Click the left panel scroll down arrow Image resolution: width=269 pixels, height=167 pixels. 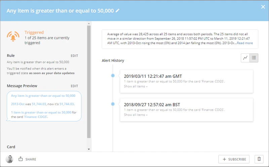point(89,149)
